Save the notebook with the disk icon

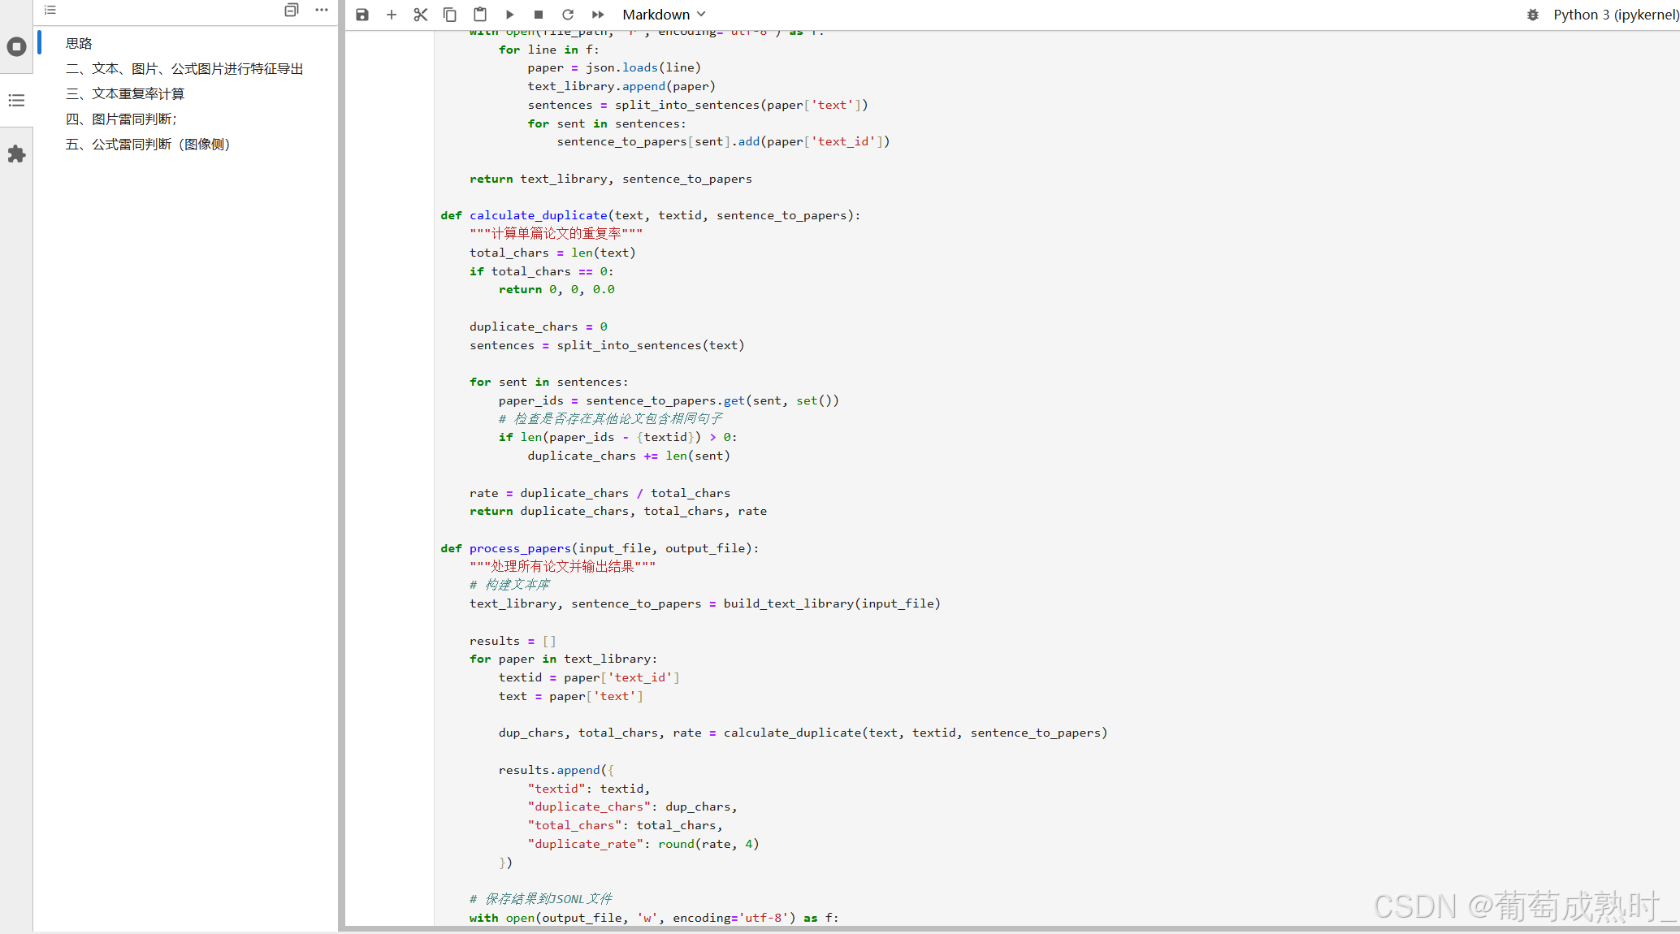tap(362, 15)
